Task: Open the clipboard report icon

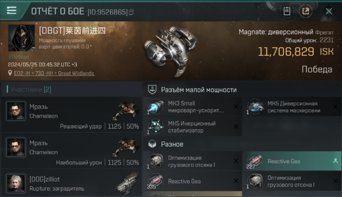Action: 287,11
